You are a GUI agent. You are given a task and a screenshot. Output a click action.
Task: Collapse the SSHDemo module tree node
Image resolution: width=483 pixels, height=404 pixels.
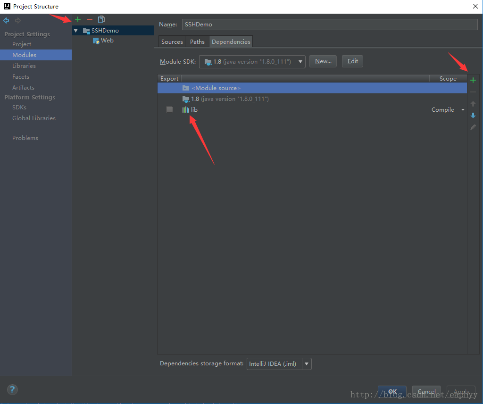click(x=76, y=31)
